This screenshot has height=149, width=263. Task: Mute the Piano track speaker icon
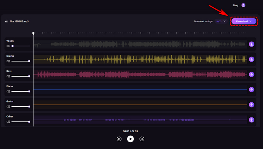click(x=8, y=91)
